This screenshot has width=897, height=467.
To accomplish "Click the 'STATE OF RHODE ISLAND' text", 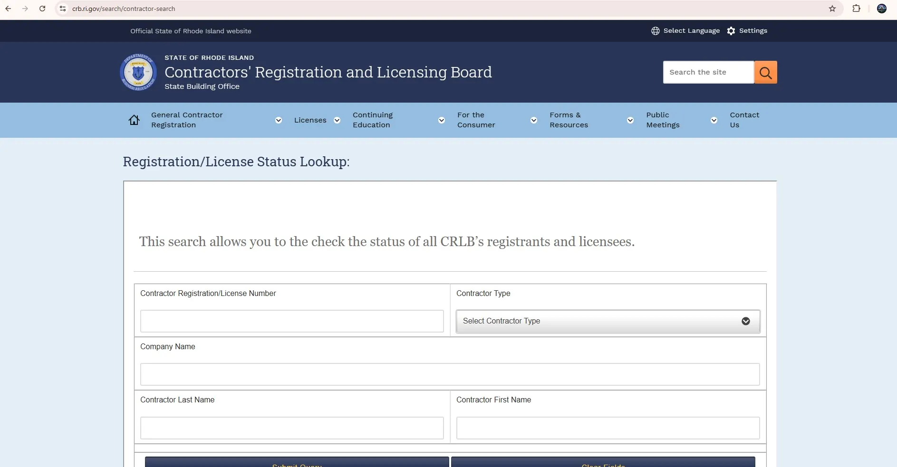I will 209,57.
